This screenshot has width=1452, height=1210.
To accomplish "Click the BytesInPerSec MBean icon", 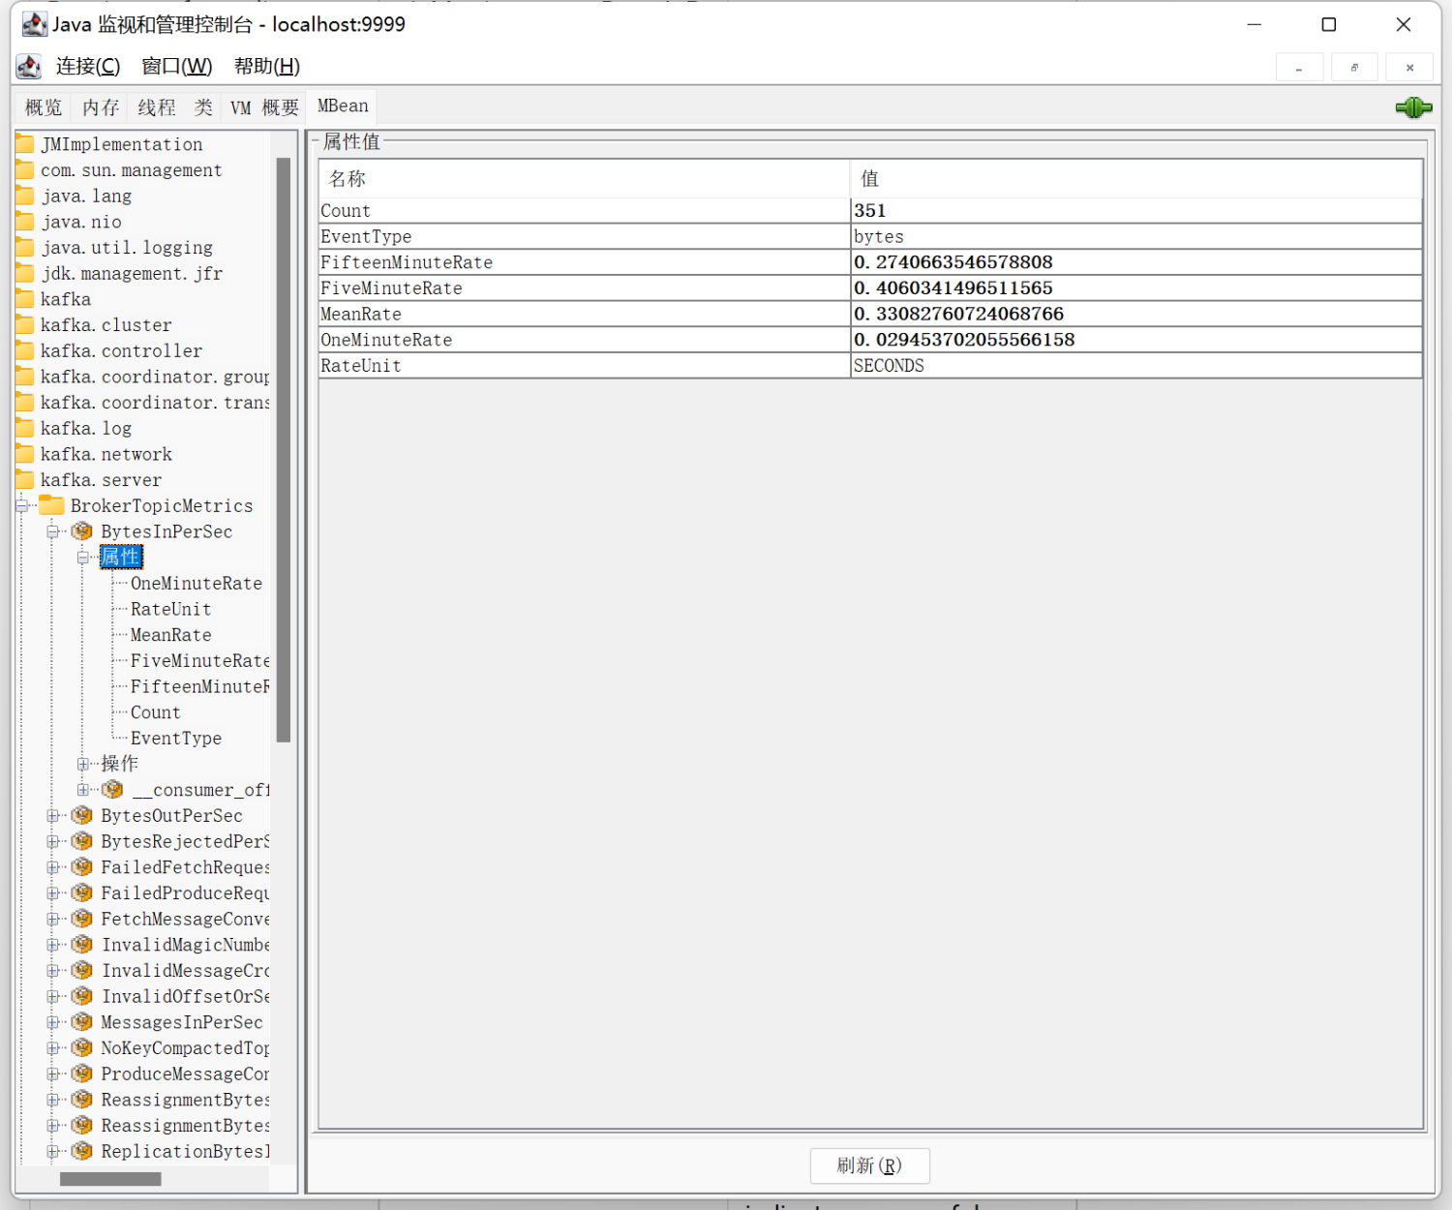I will [x=82, y=531].
